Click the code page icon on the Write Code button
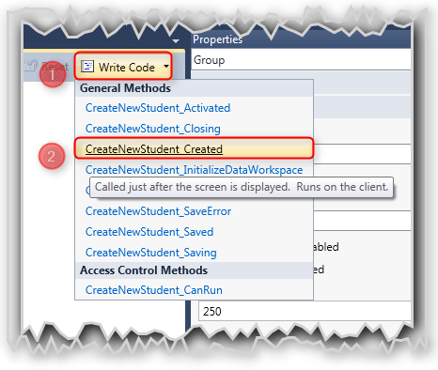Image resolution: width=438 pixels, height=370 pixels. [87, 67]
